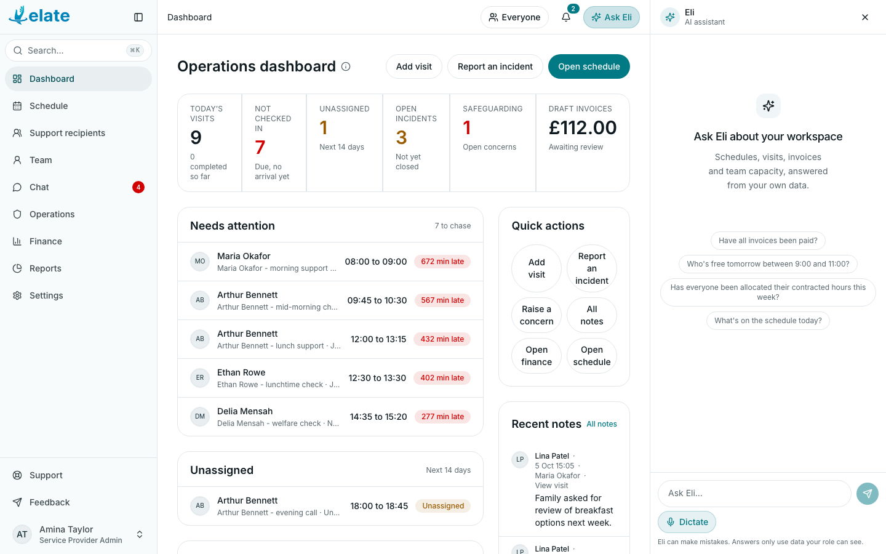Open View visit link in Lina Patel note
Screen dimensions: 886x554
(551, 486)
